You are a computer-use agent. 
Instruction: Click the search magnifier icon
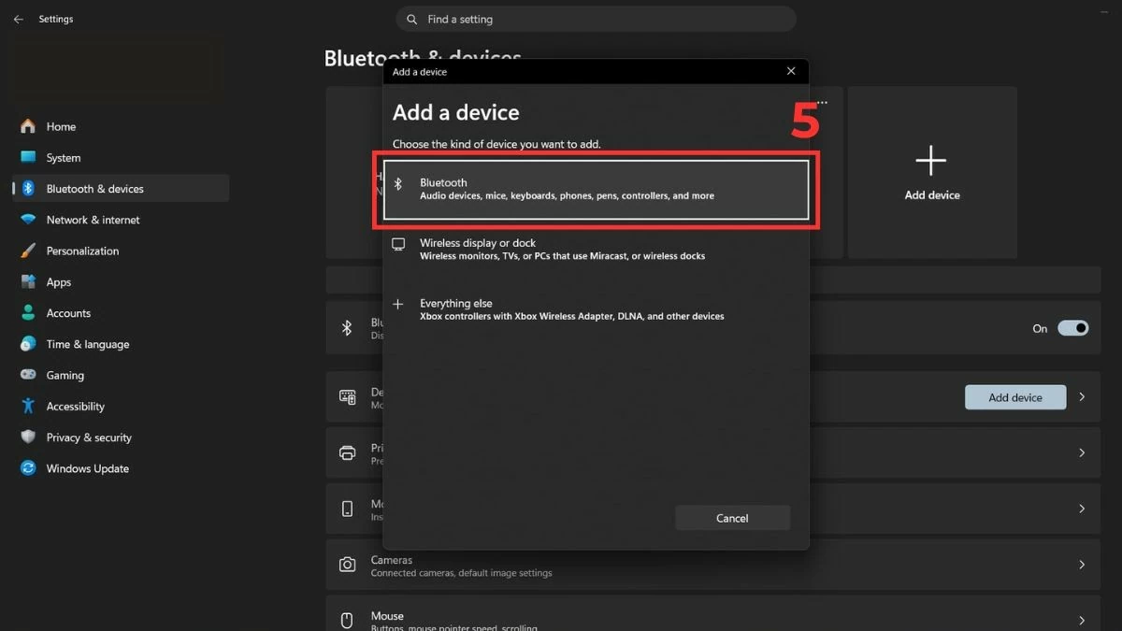point(412,19)
